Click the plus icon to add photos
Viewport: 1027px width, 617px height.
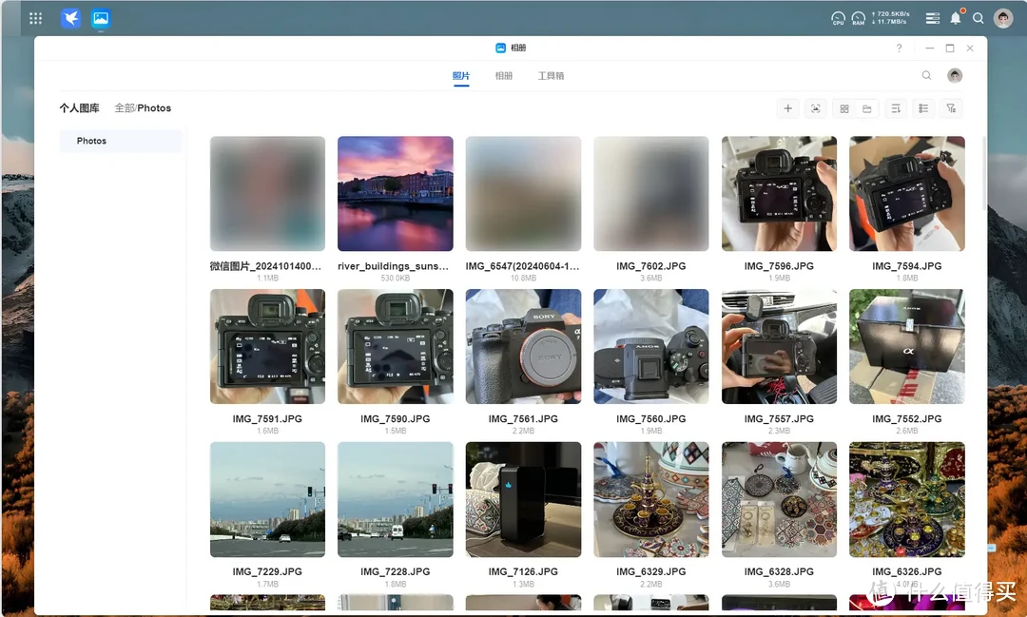coord(787,108)
